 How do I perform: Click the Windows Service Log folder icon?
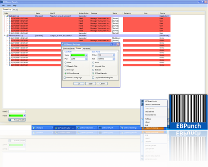click(x=7, y=35)
